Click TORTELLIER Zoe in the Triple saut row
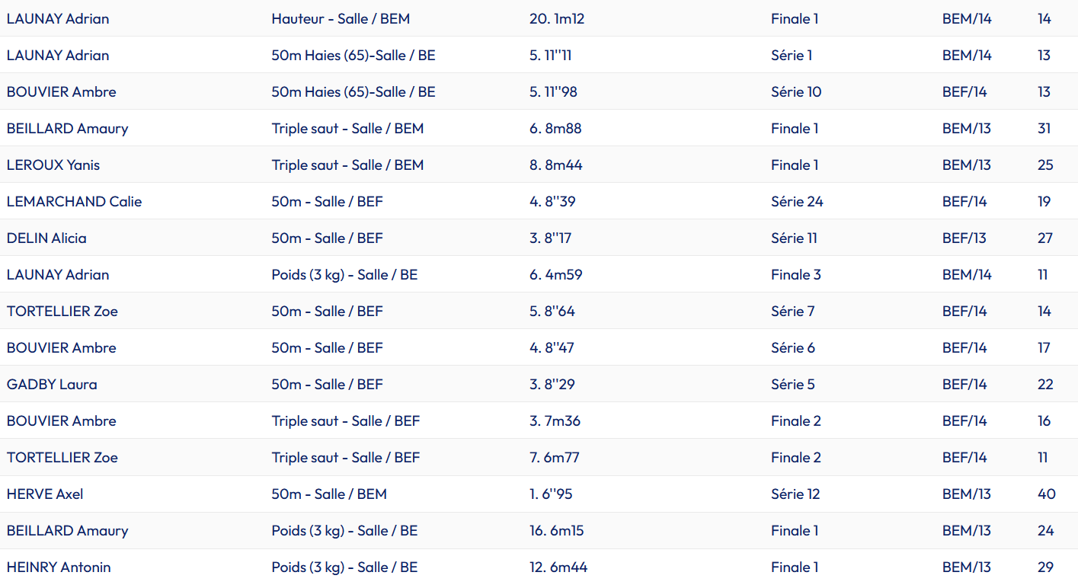Screen dimensions: 1078x585 point(62,458)
